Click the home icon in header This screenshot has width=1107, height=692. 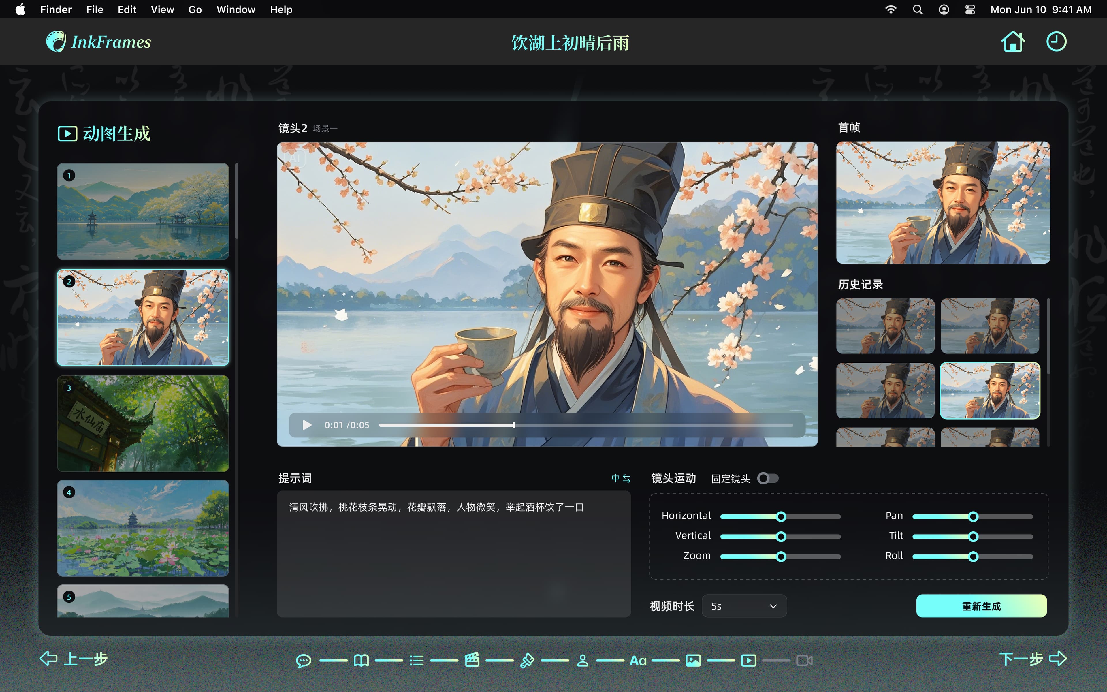tap(1013, 42)
